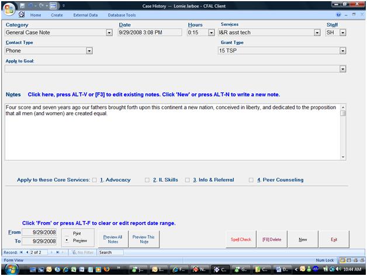Go to previous record
367x276 pixels.
pyautogui.click(x=27, y=253)
